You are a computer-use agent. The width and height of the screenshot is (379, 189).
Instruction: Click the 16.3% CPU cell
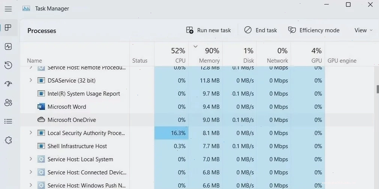click(x=171, y=133)
